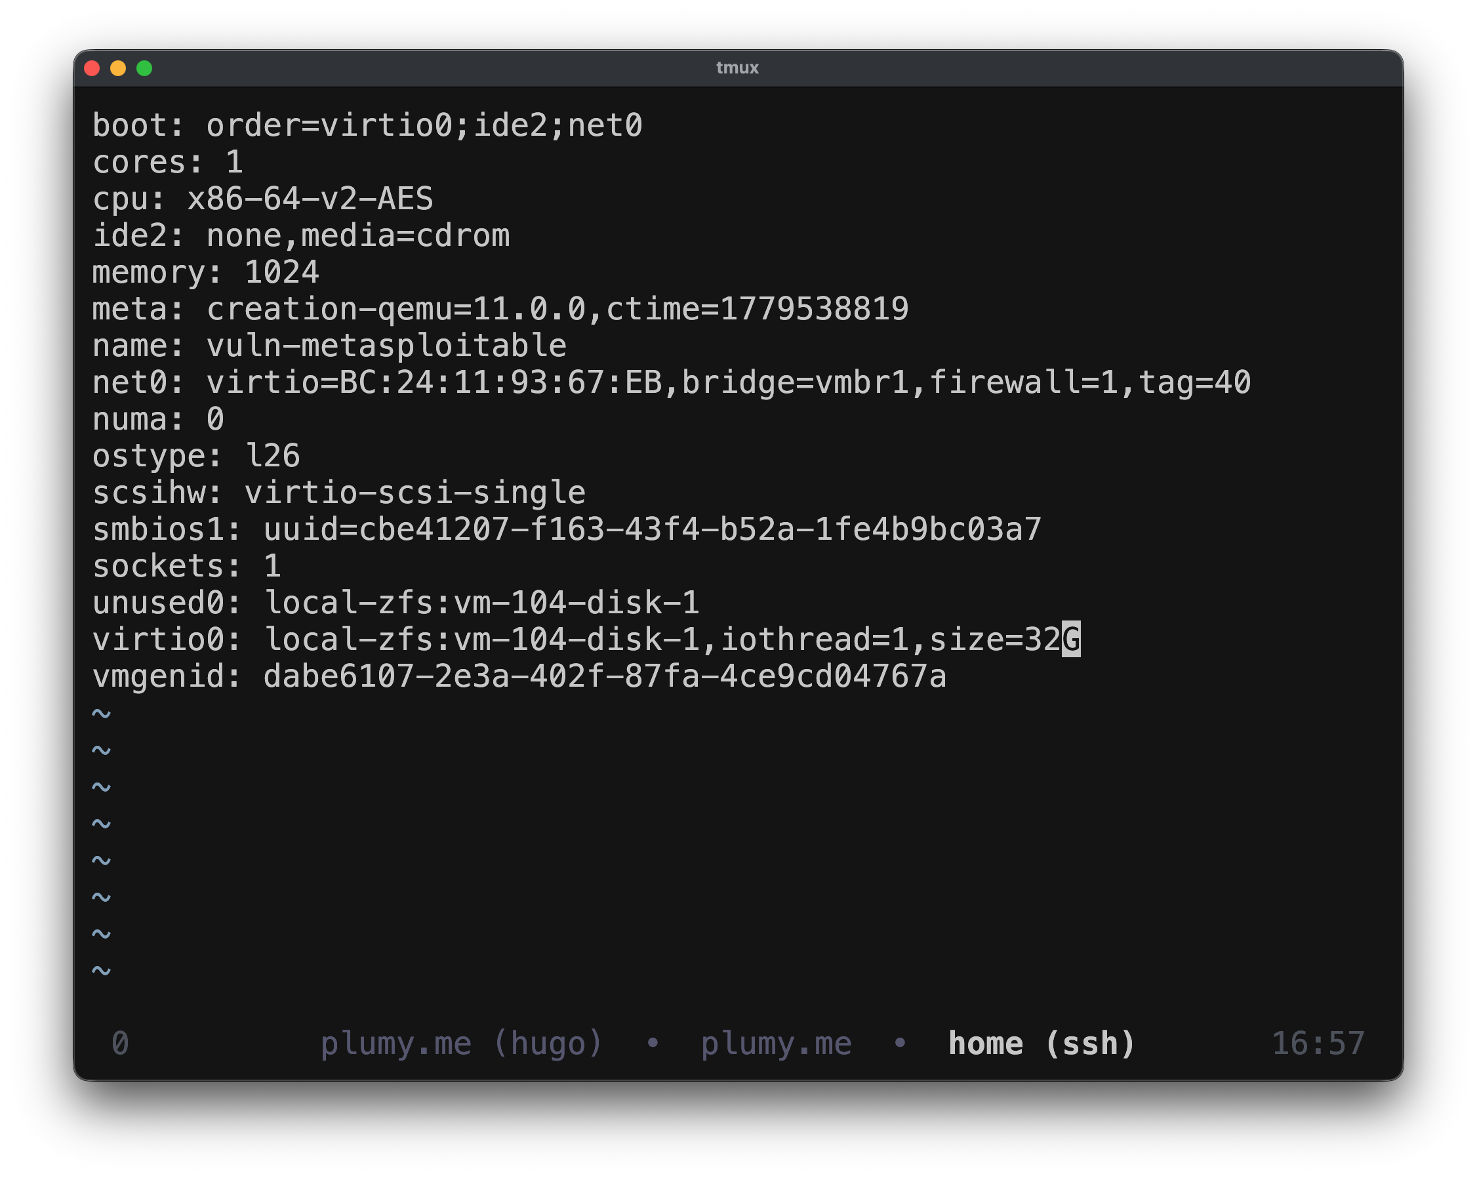Click 'bridge=vmbr1' in the net0 line
Image resolution: width=1477 pixels, height=1178 pixels.
coord(796,382)
